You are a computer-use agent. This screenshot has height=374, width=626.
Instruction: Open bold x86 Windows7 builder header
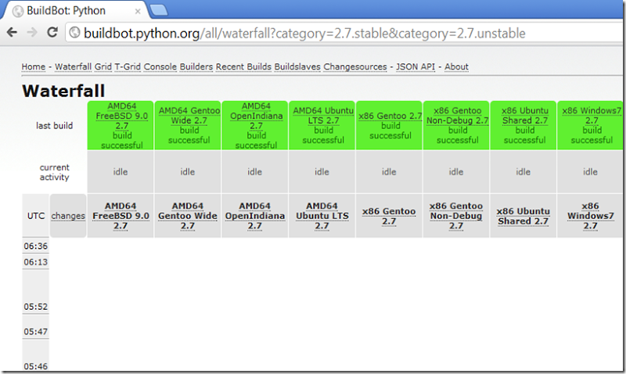point(590,215)
